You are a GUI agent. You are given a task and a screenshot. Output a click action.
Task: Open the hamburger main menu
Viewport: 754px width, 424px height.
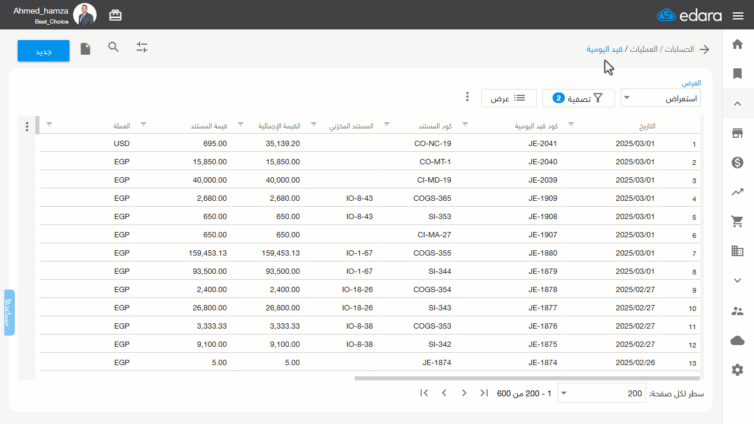pyautogui.click(x=738, y=16)
